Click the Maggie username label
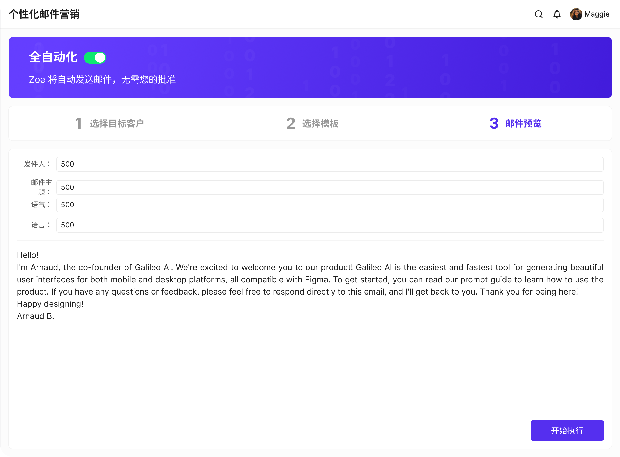The image size is (620, 457). coord(597,14)
